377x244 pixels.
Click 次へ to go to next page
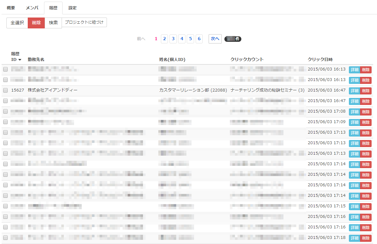point(215,39)
